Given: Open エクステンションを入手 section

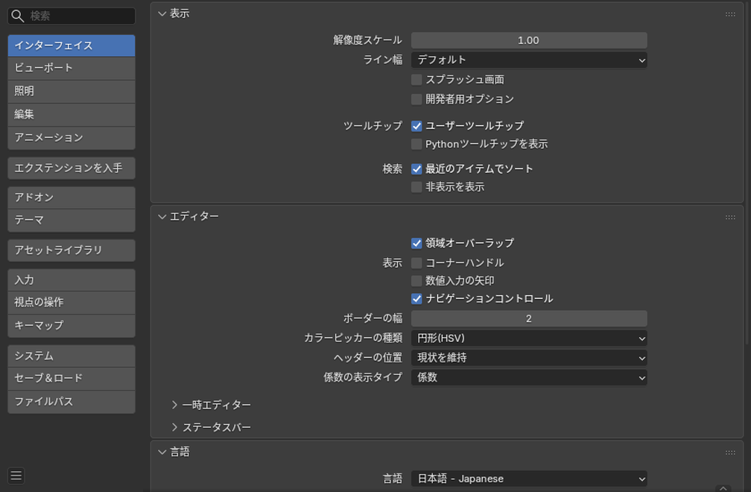Looking at the screenshot, I should (x=72, y=168).
